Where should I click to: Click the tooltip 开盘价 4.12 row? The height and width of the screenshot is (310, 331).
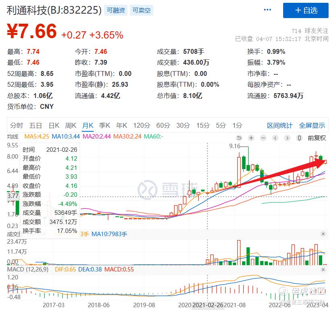(x=50, y=159)
